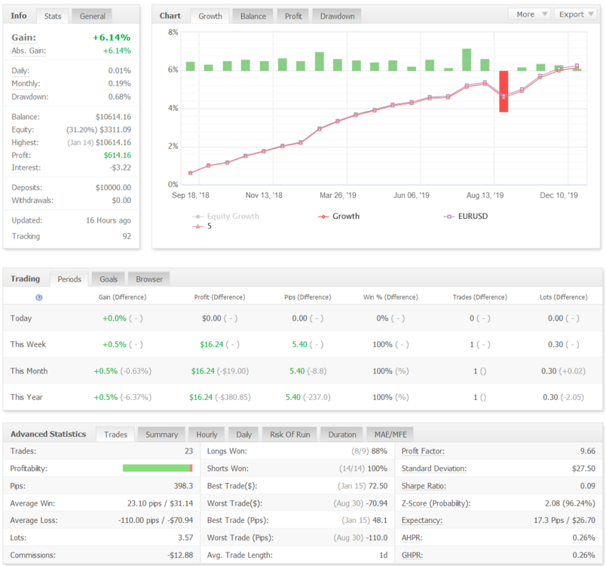Switch to the Stats tab
Image resolution: width=606 pixels, height=566 pixels.
click(53, 17)
